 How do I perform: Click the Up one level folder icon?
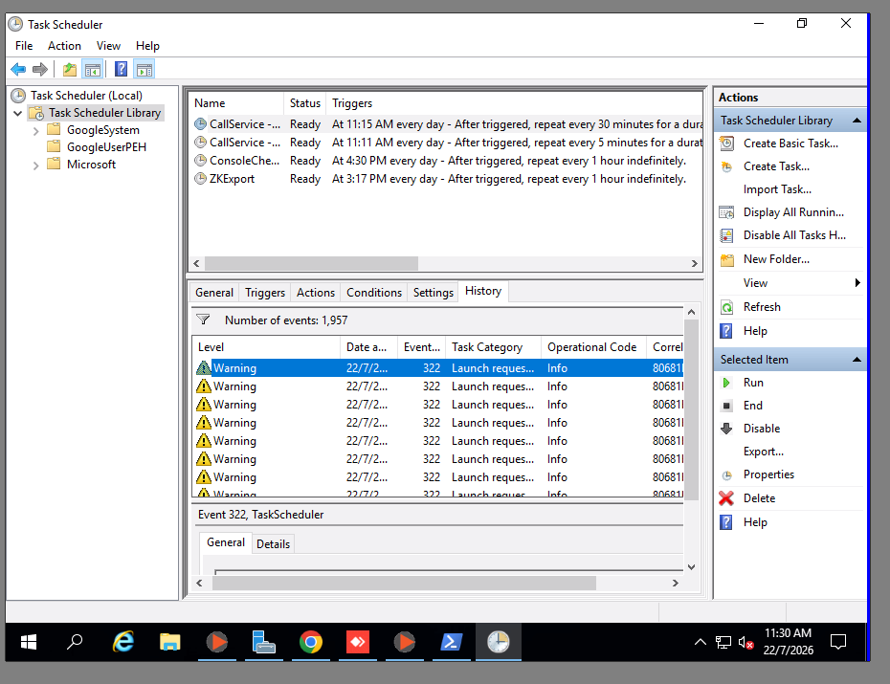pos(69,70)
